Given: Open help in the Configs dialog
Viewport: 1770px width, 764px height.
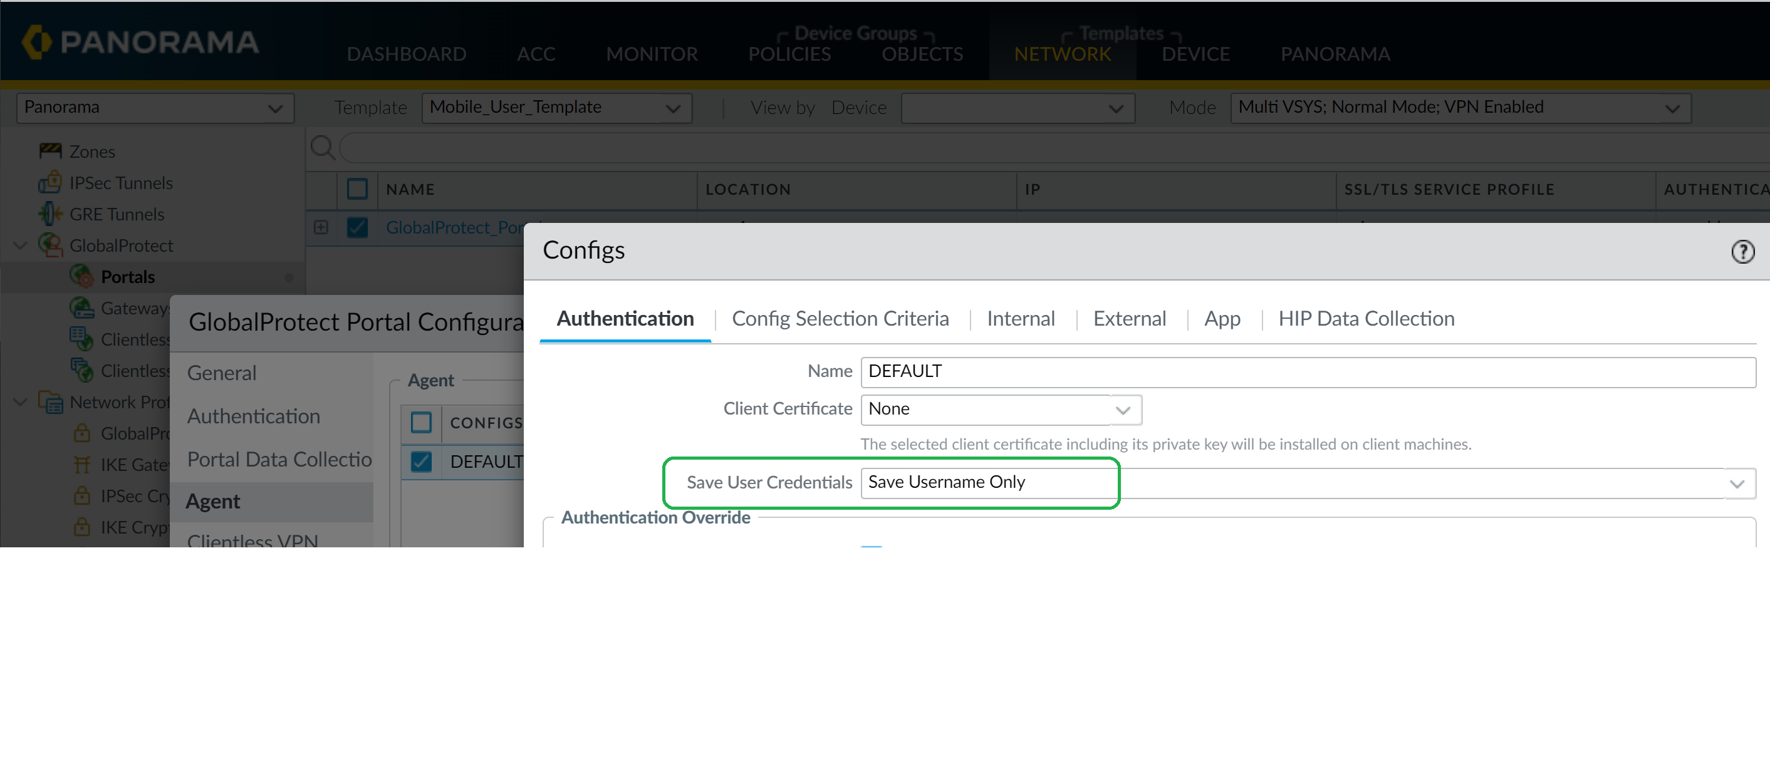Looking at the screenshot, I should point(1744,252).
